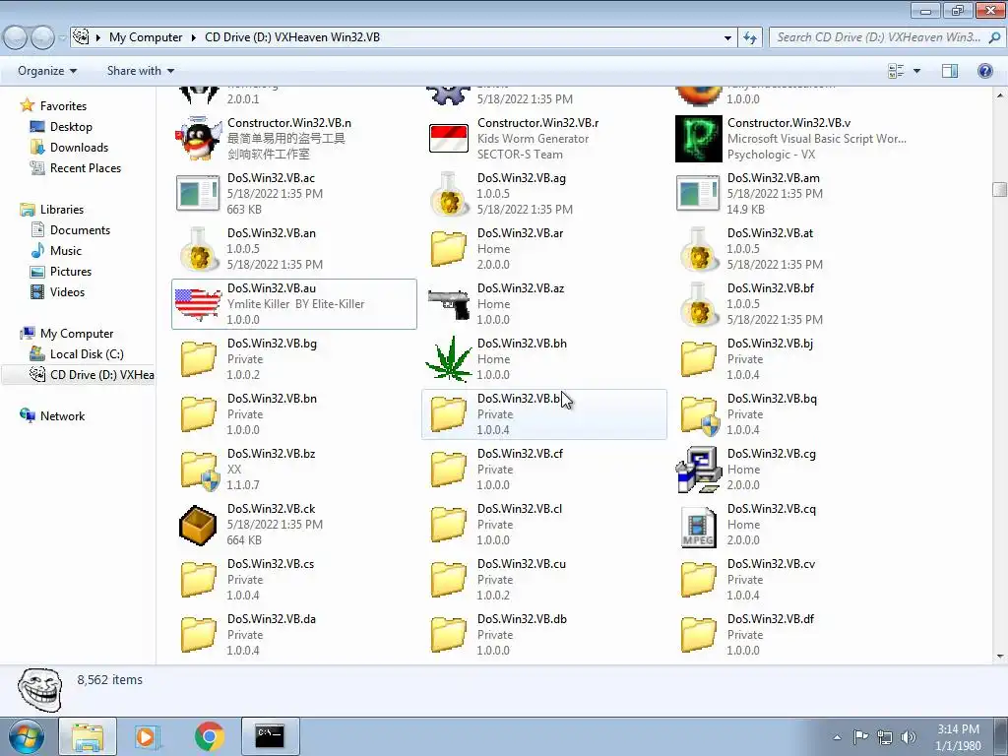
Task: Select DoS.Win32.VB.am window icon
Action: coord(698,194)
